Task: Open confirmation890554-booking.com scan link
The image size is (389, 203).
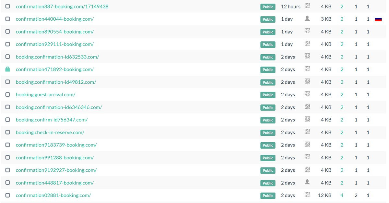Action: [x=55, y=32]
